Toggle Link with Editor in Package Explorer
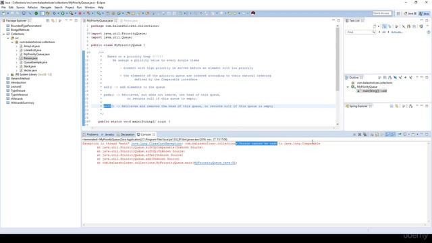The height and width of the screenshot is (243, 432). [53, 21]
